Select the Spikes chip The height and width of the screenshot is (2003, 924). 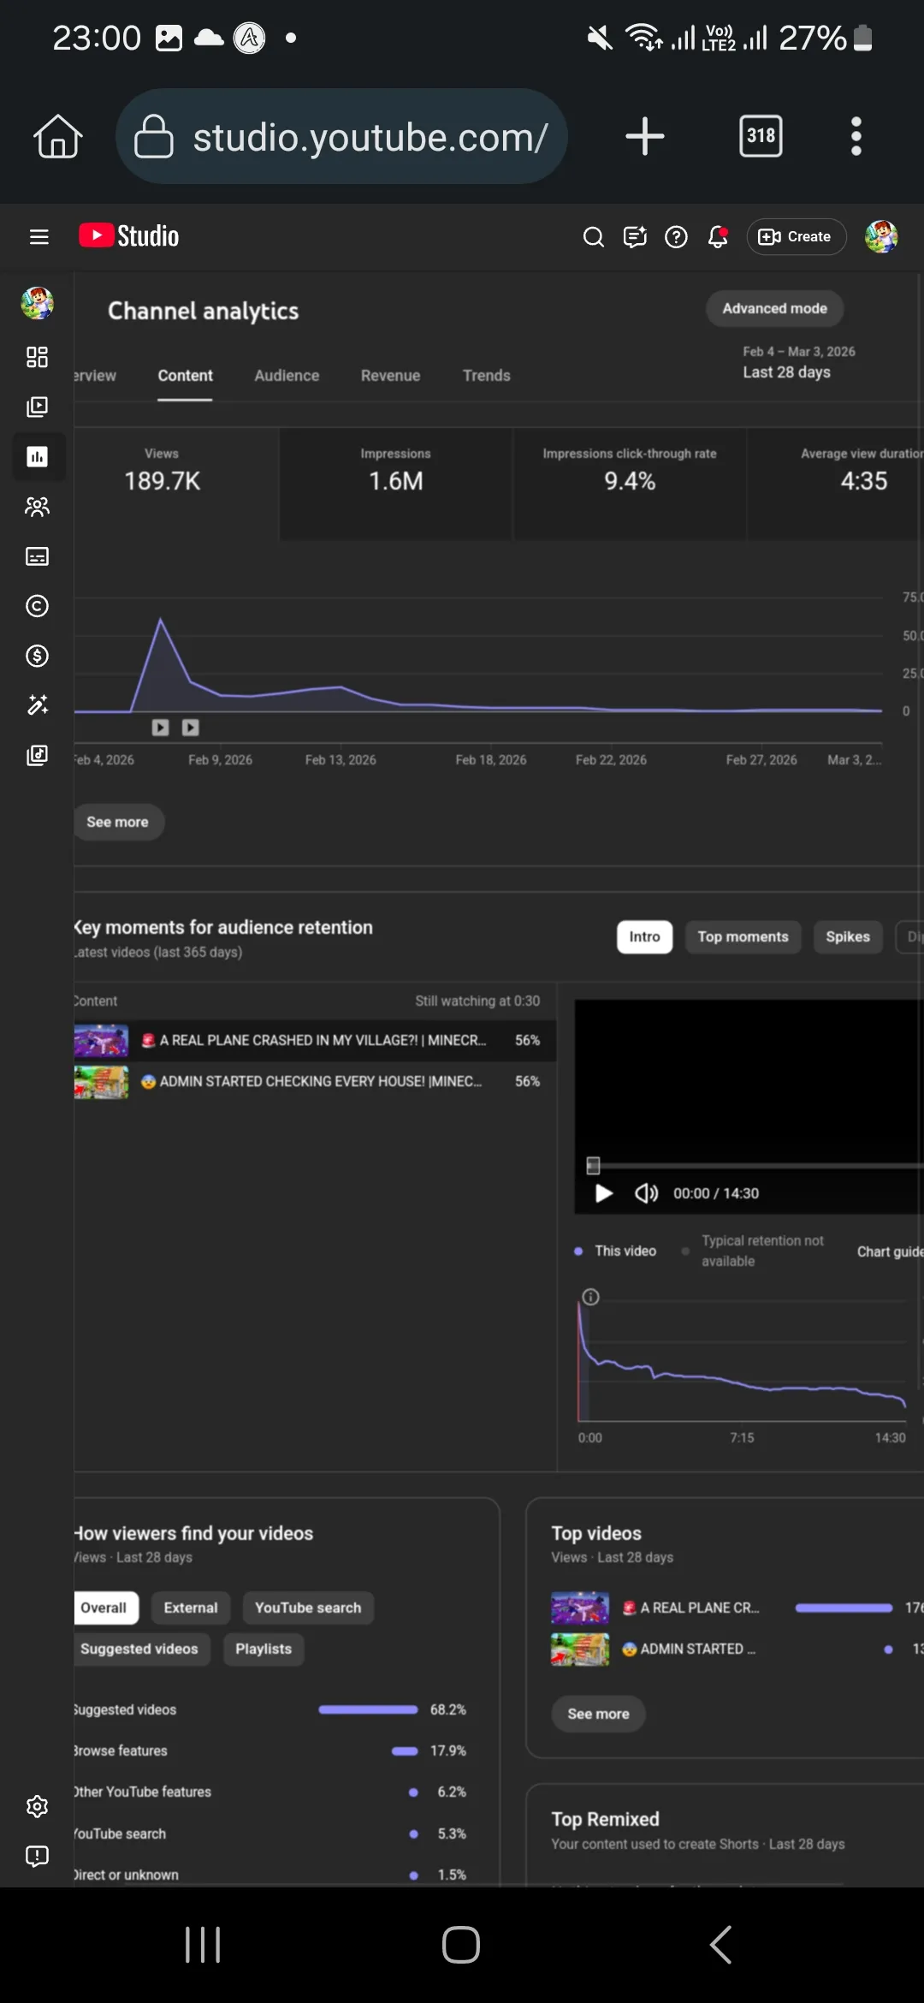tap(848, 936)
